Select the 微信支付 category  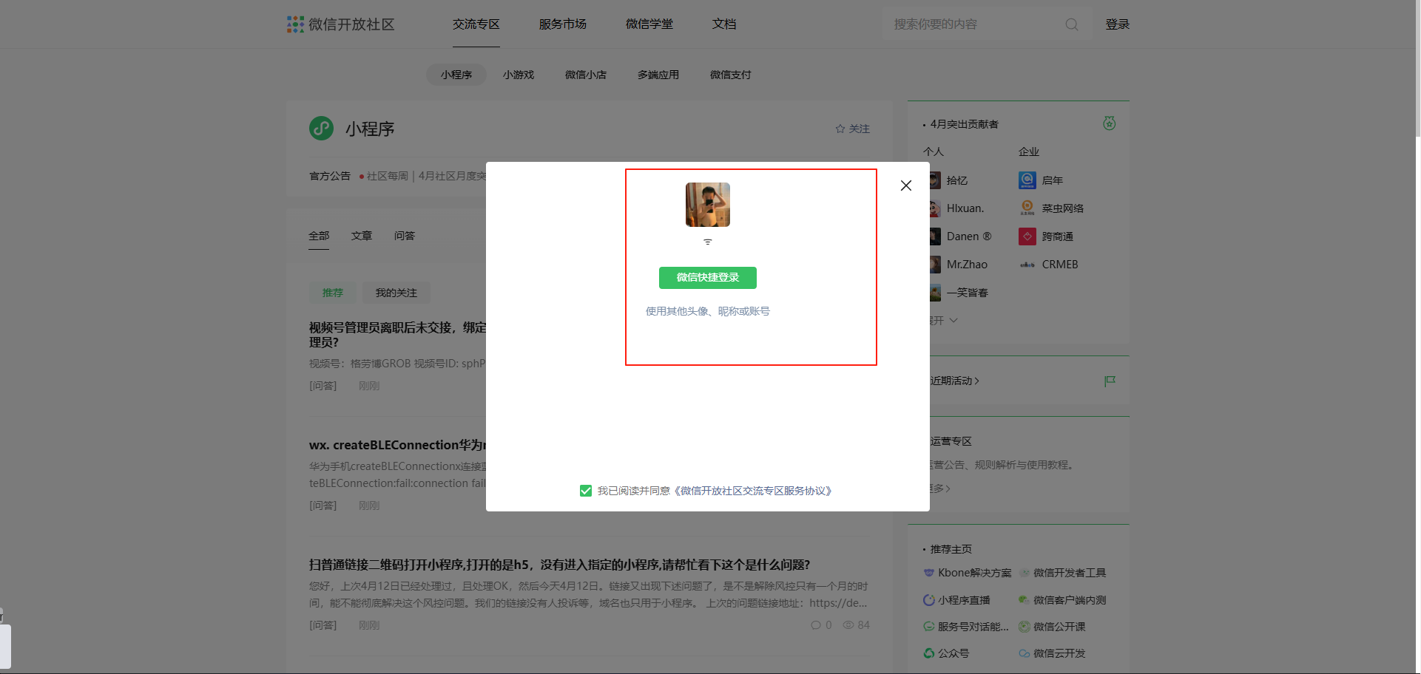[x=731, y=75]
